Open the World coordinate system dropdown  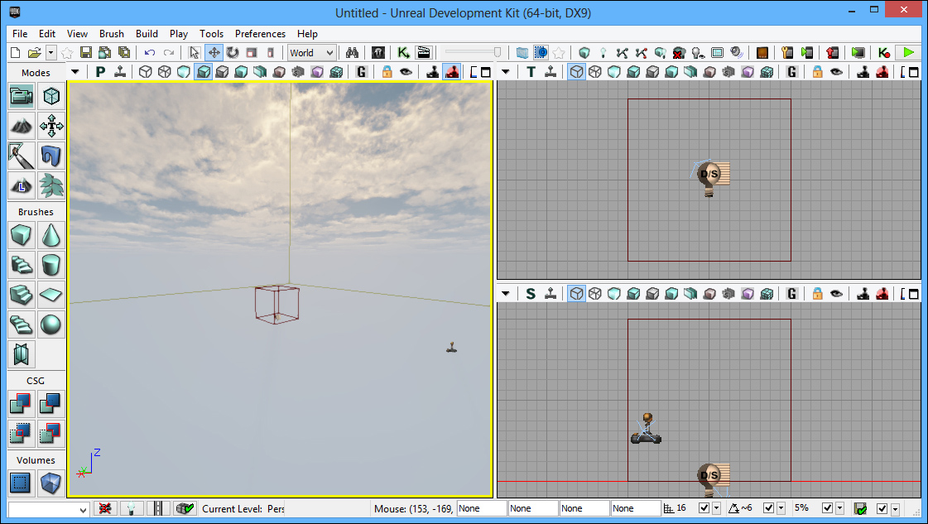click(311, 53)
